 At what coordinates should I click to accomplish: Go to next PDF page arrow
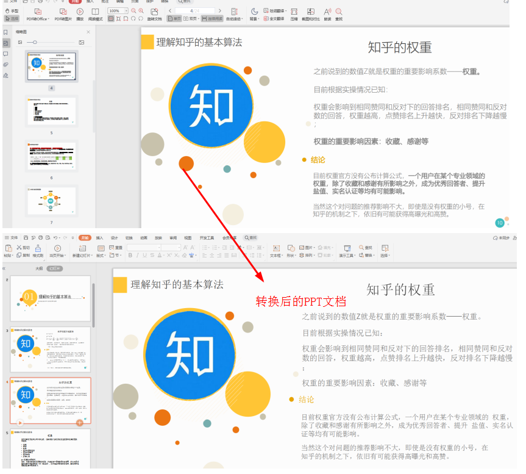[x=220, y=11]
